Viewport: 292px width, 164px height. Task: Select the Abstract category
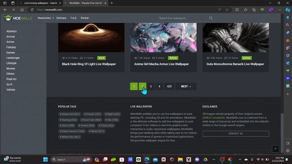click(11, 31)
